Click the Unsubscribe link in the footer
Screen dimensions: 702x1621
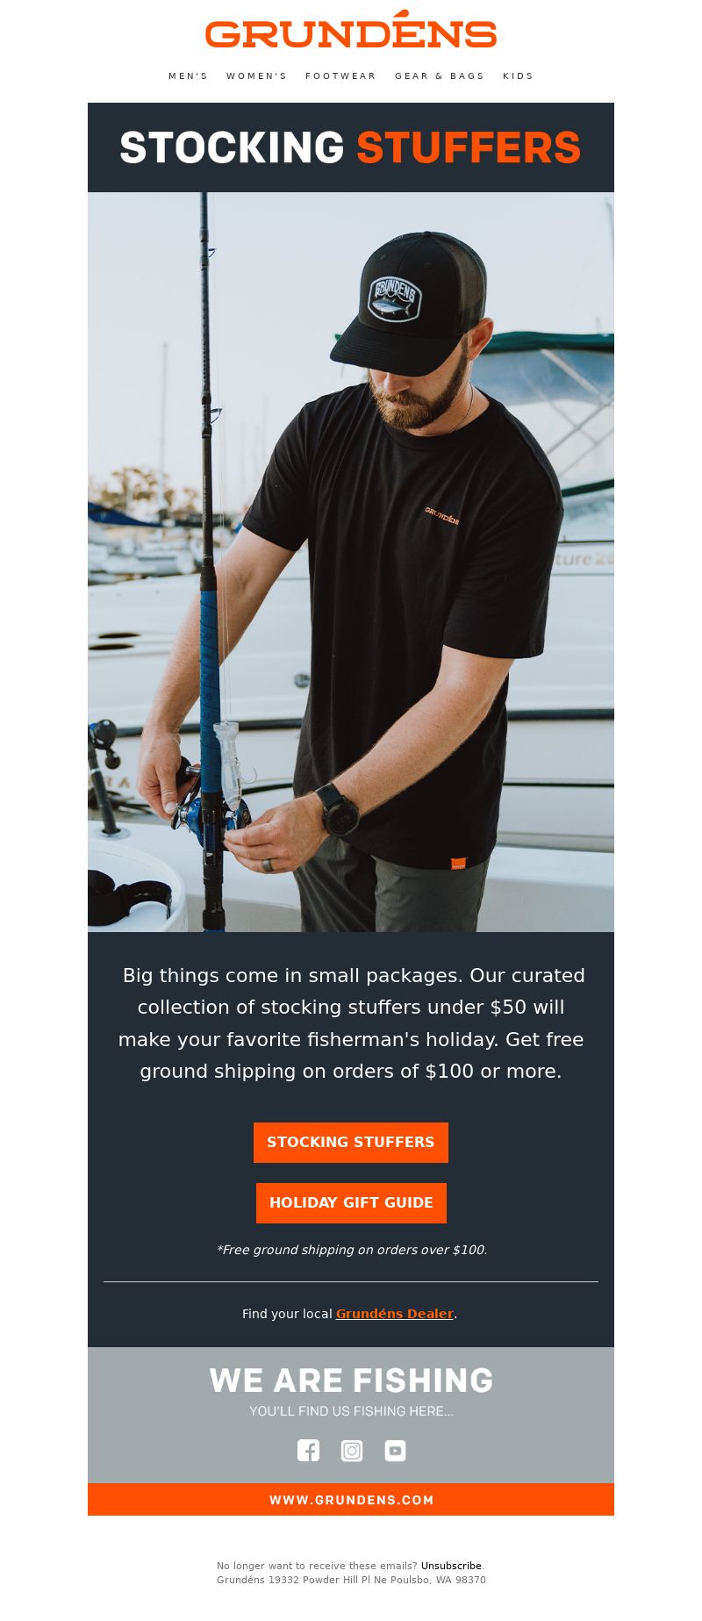click(451, 1566)
